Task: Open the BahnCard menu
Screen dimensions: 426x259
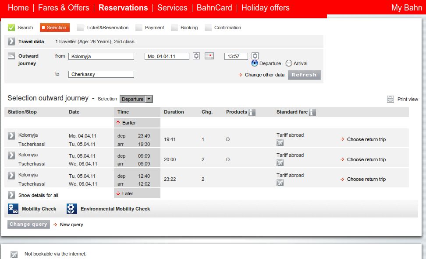Action: pos(214,7)
